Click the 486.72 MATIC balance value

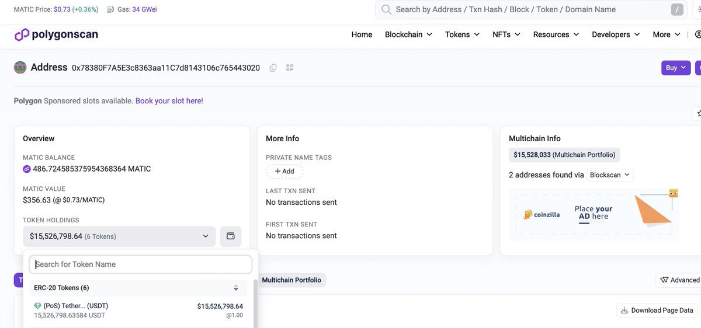click(x=92, y=169)
